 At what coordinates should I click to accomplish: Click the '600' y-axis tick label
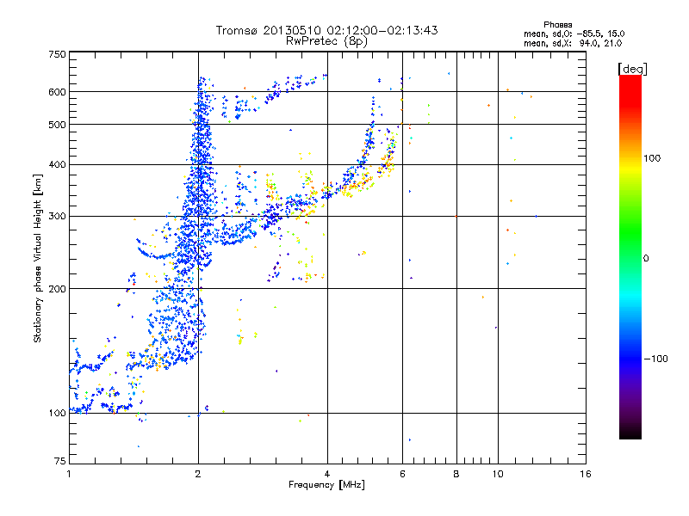point(57,92)
